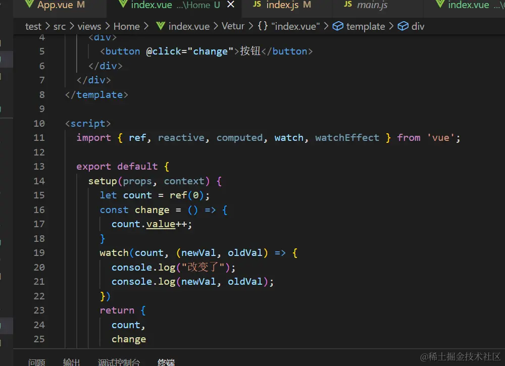Click 'export default' keyword text
Image resolution: width=505 pixels, height=366 pixels.
[x=117, y=167]
